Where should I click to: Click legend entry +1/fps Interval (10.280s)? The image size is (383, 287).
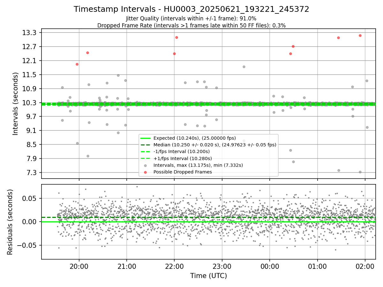pos(183,158)
